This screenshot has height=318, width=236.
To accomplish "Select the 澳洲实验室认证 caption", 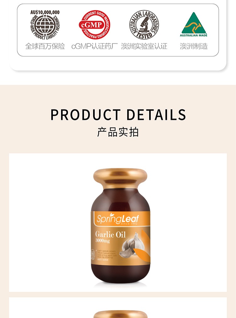I will click(x=144, y=46).
